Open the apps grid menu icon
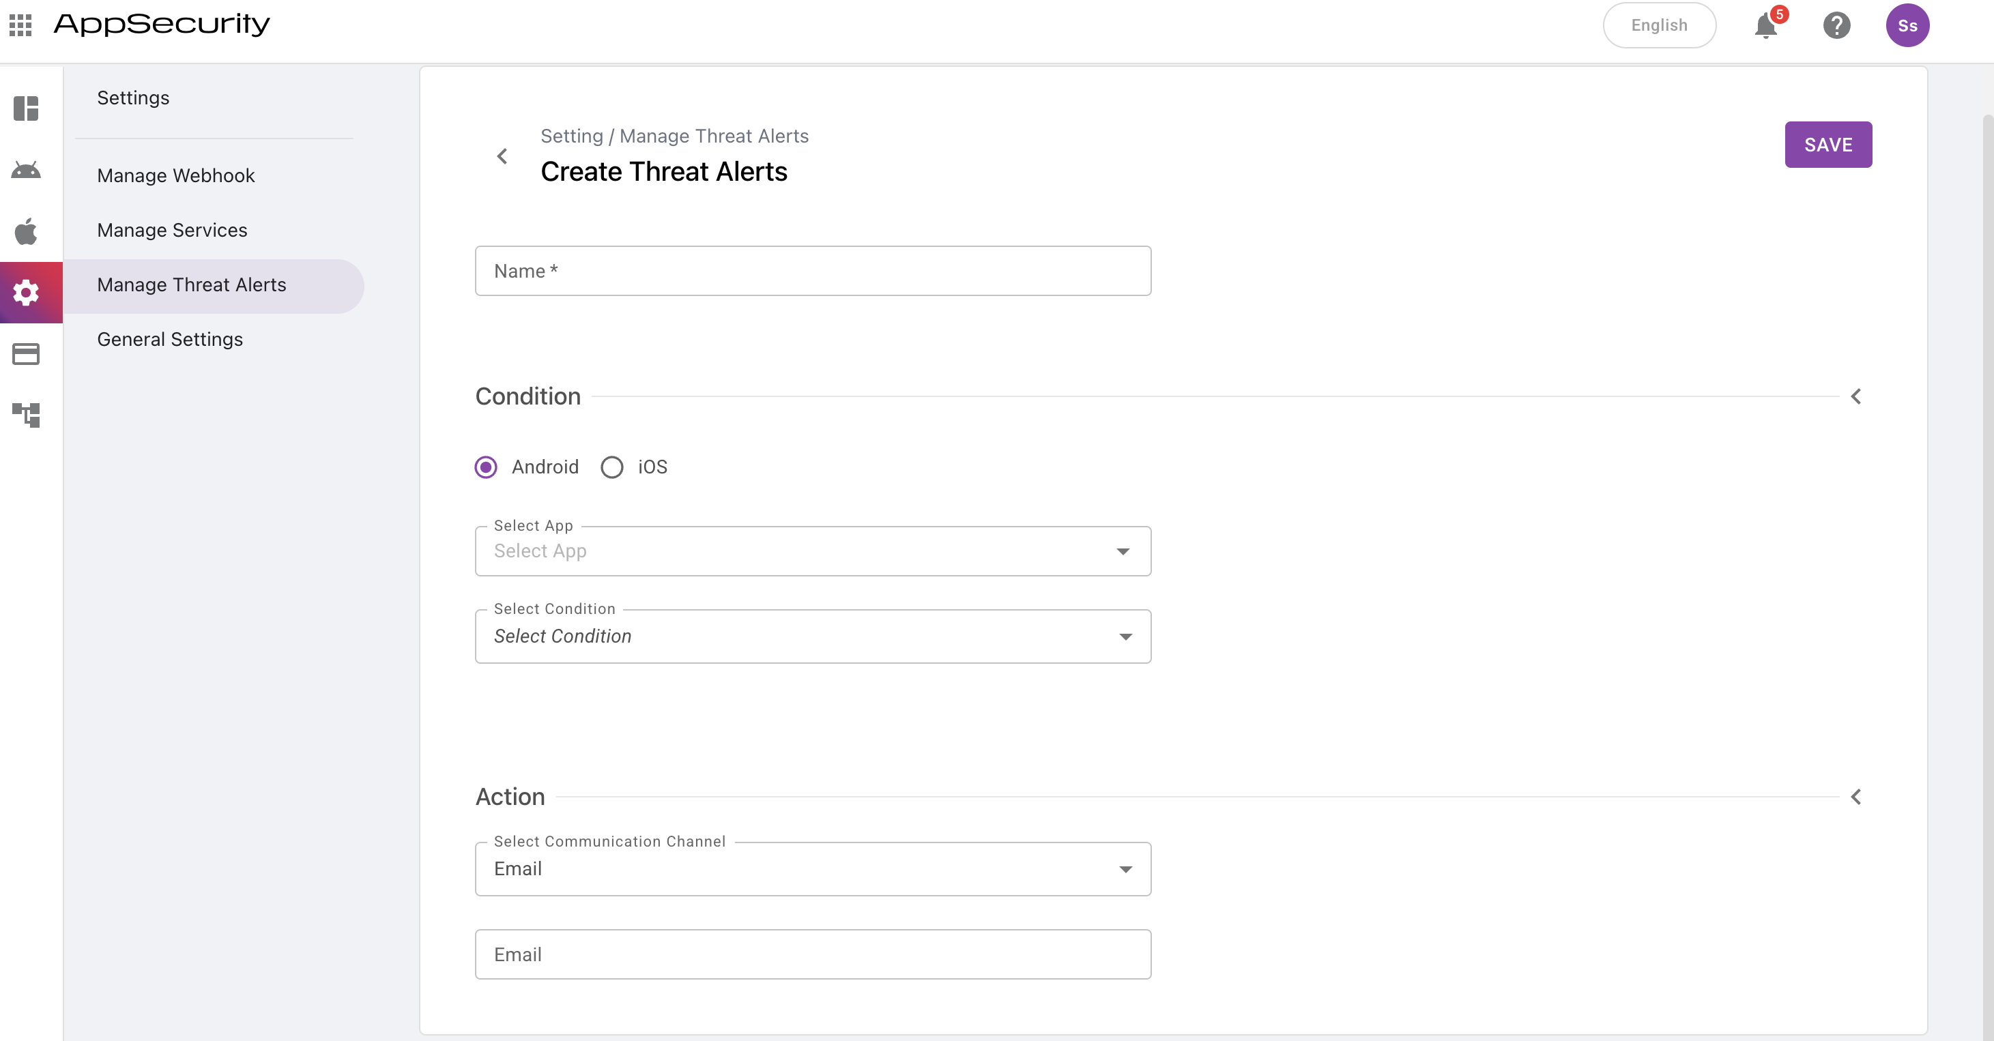 tap(21, 25)
